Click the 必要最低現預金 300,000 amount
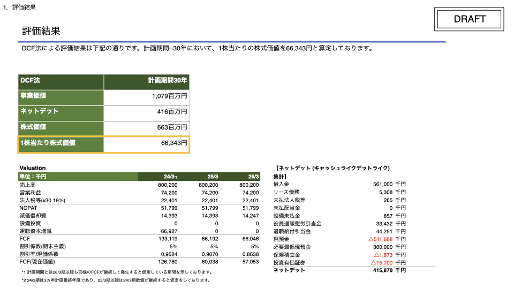 click(382, 247)
